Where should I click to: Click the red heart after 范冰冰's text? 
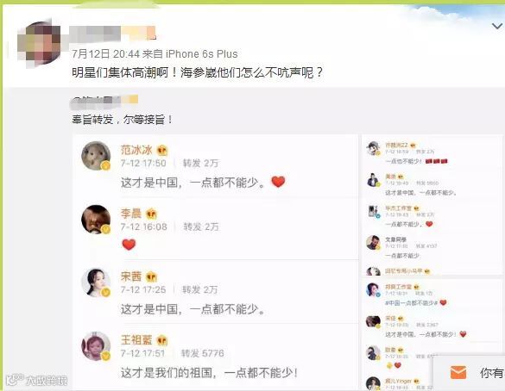278,182
